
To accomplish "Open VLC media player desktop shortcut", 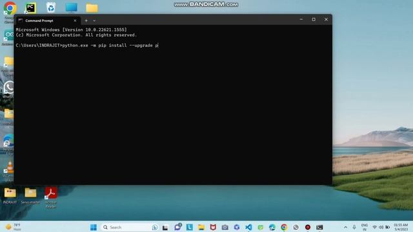I will tap(8, 171).
